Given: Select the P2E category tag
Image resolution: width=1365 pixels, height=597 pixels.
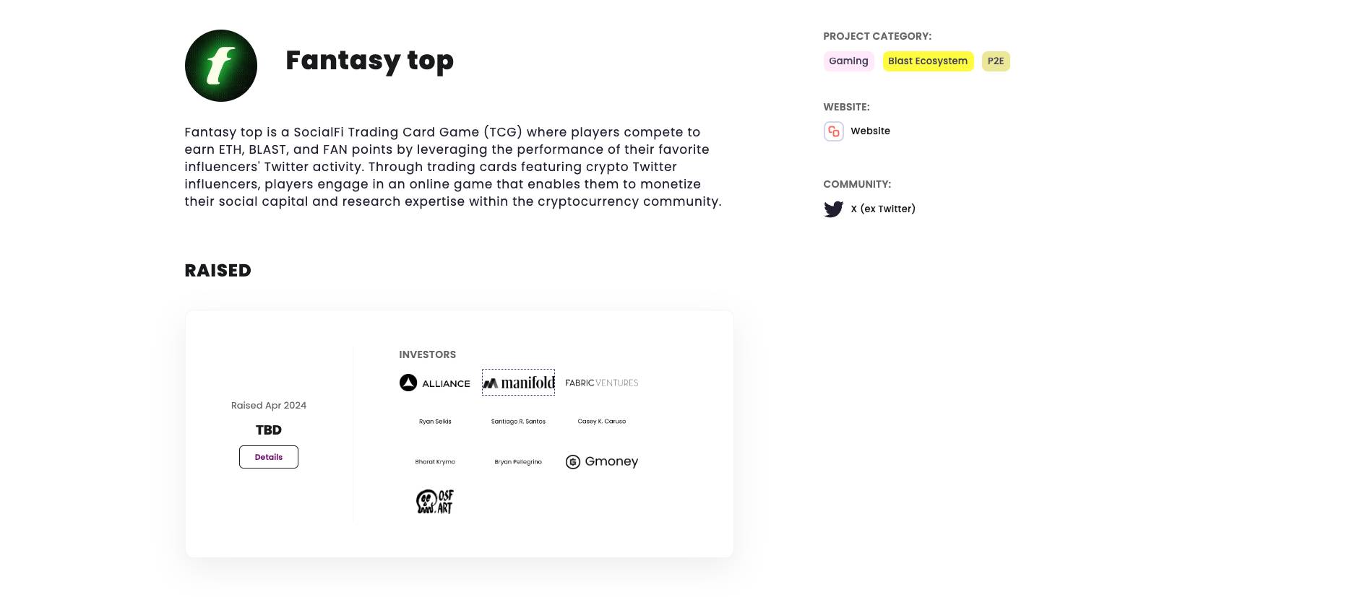Looking at the screenshot, I should [x=996, y=61].
